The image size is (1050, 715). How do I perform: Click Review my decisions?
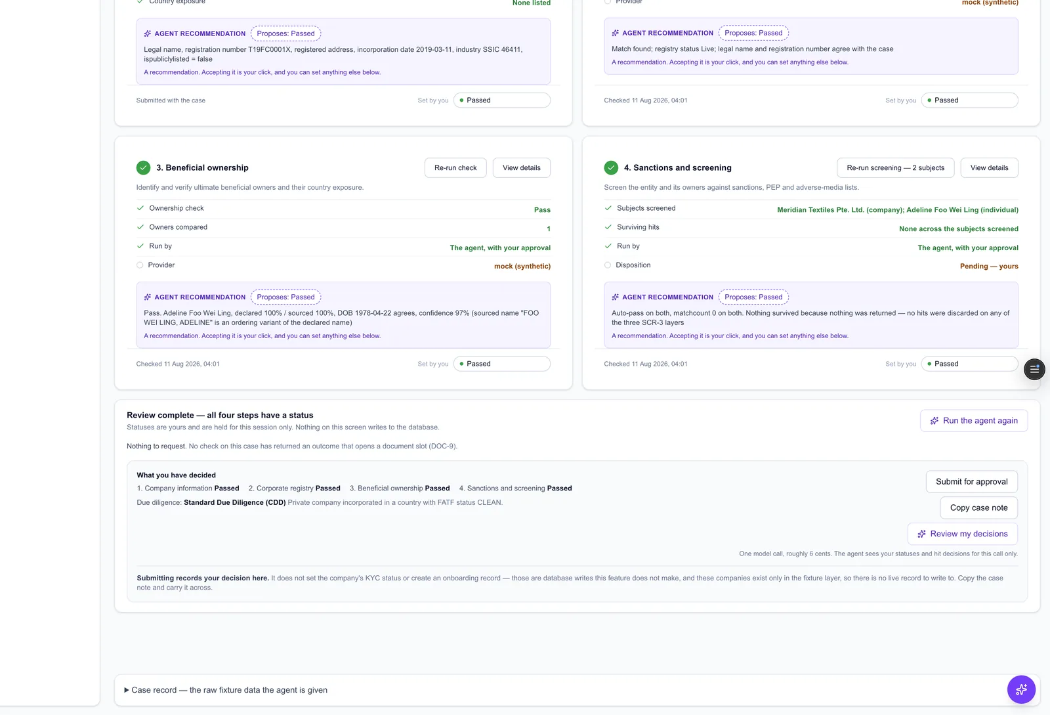pyautogui.click(x=962, y=534)
